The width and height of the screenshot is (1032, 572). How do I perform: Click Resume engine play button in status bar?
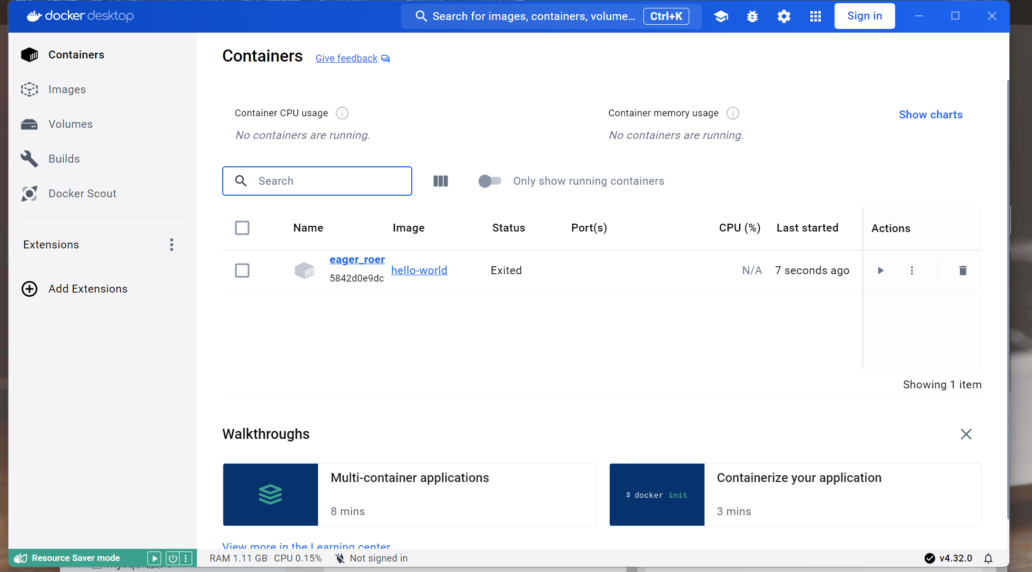[x=154, y=558]
